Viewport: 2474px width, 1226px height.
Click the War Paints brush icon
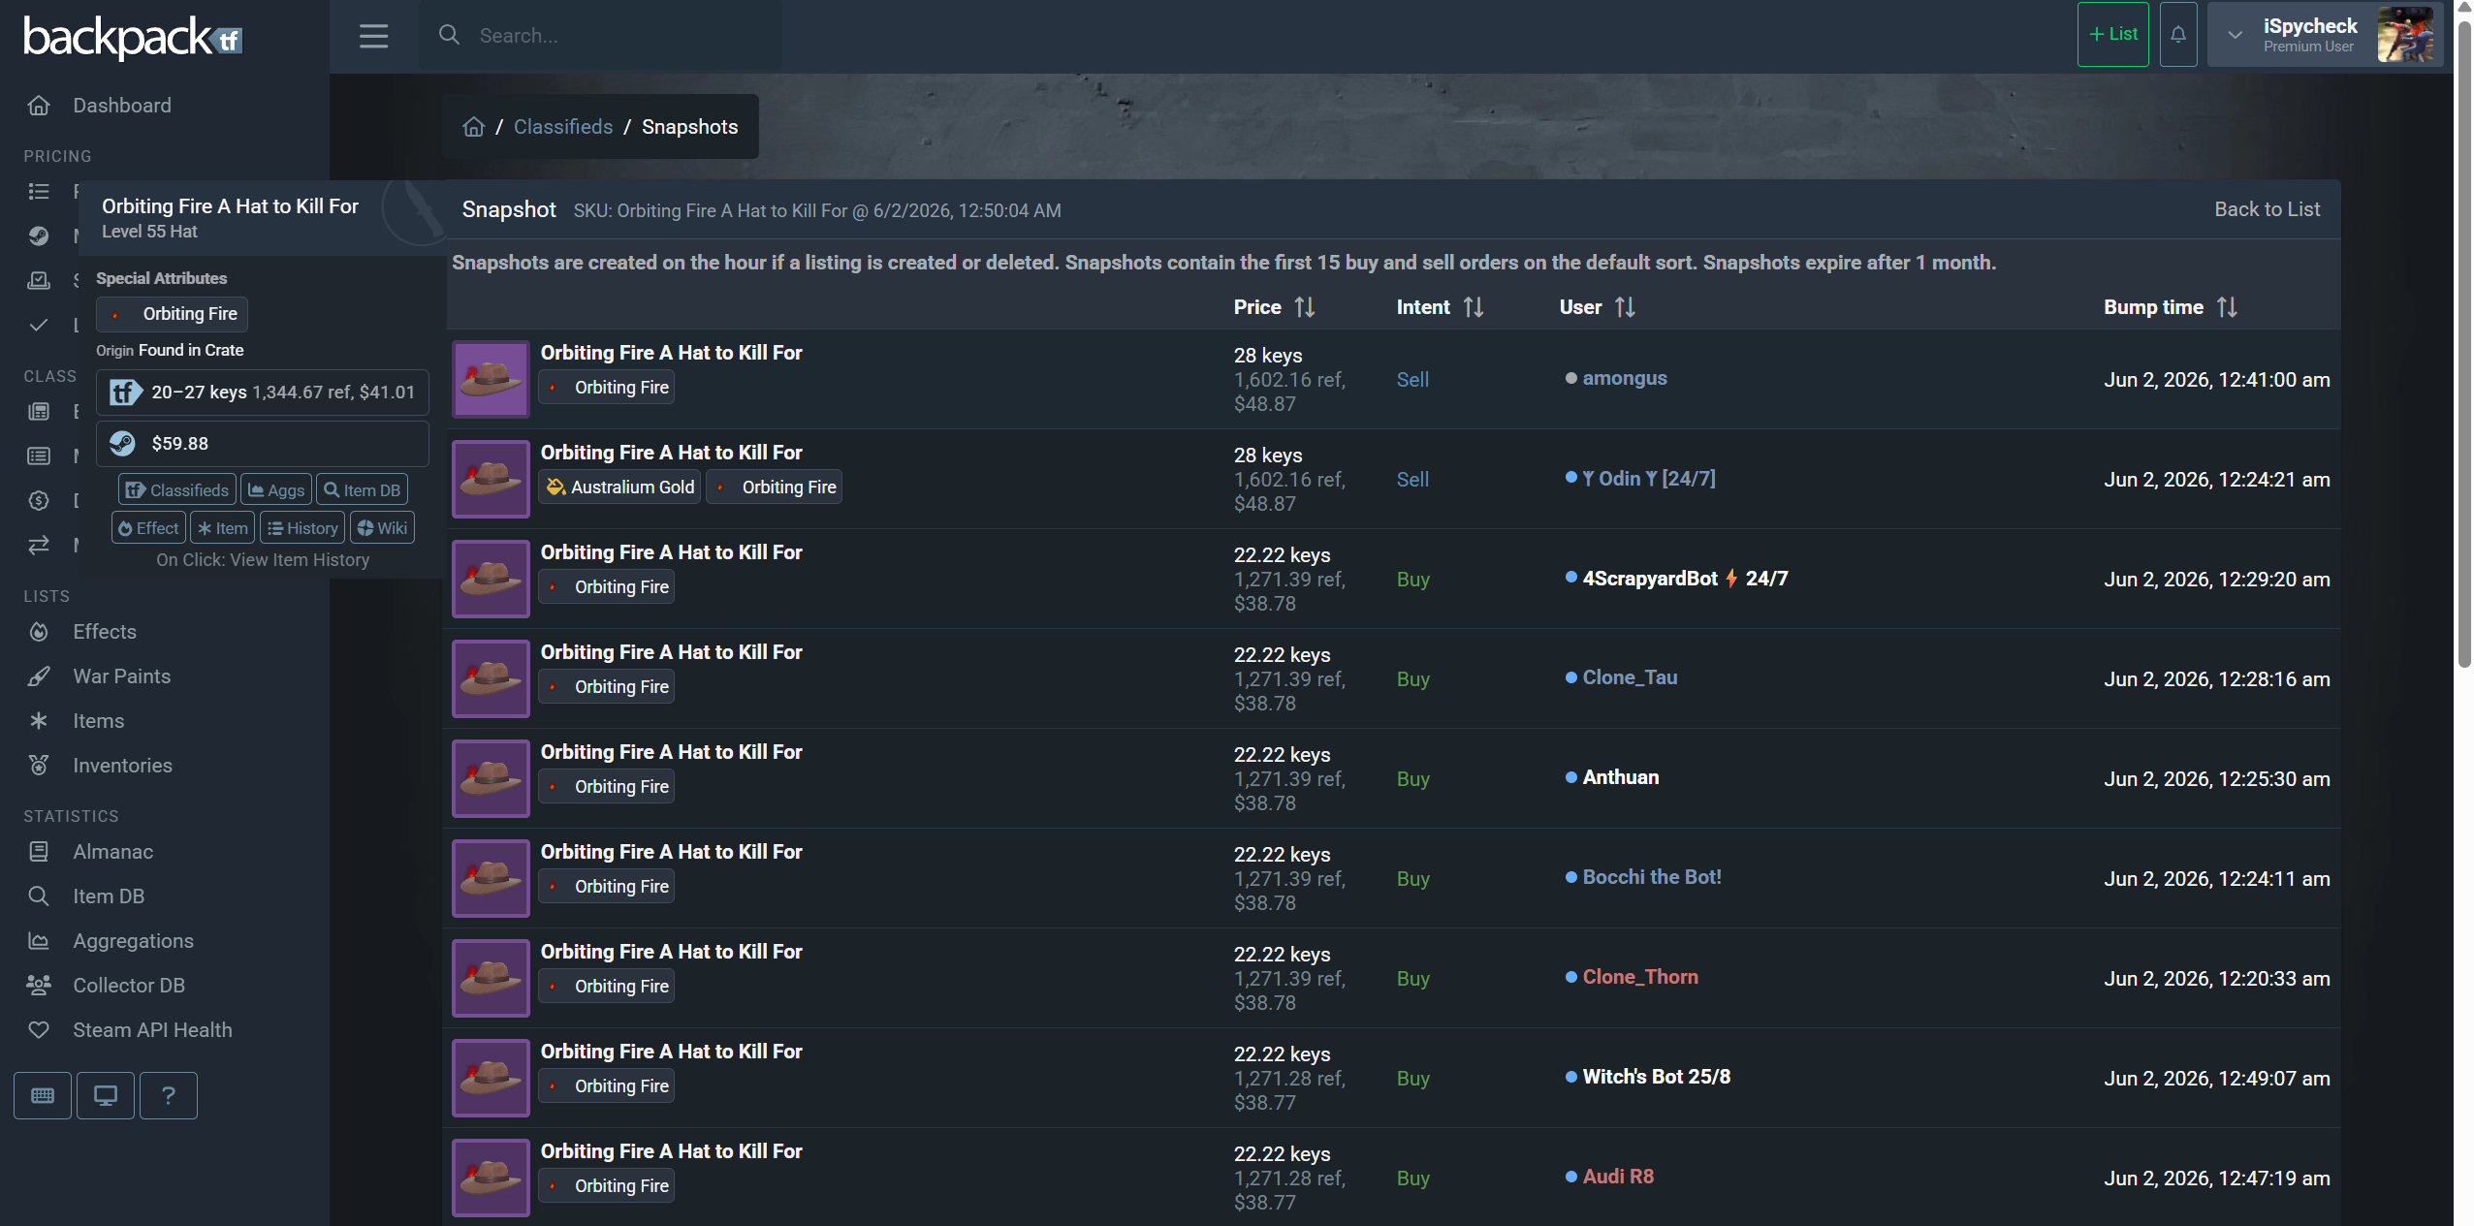[39, 676]
